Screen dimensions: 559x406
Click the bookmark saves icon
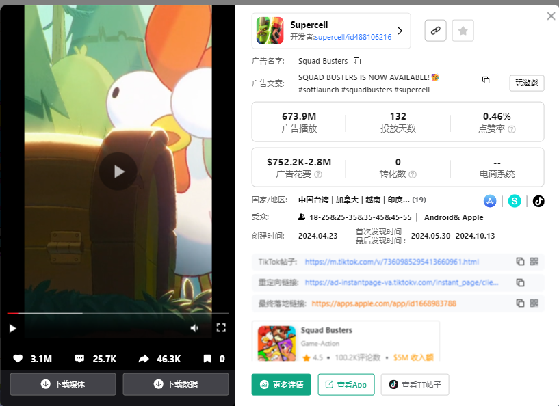tap(207, 359)
